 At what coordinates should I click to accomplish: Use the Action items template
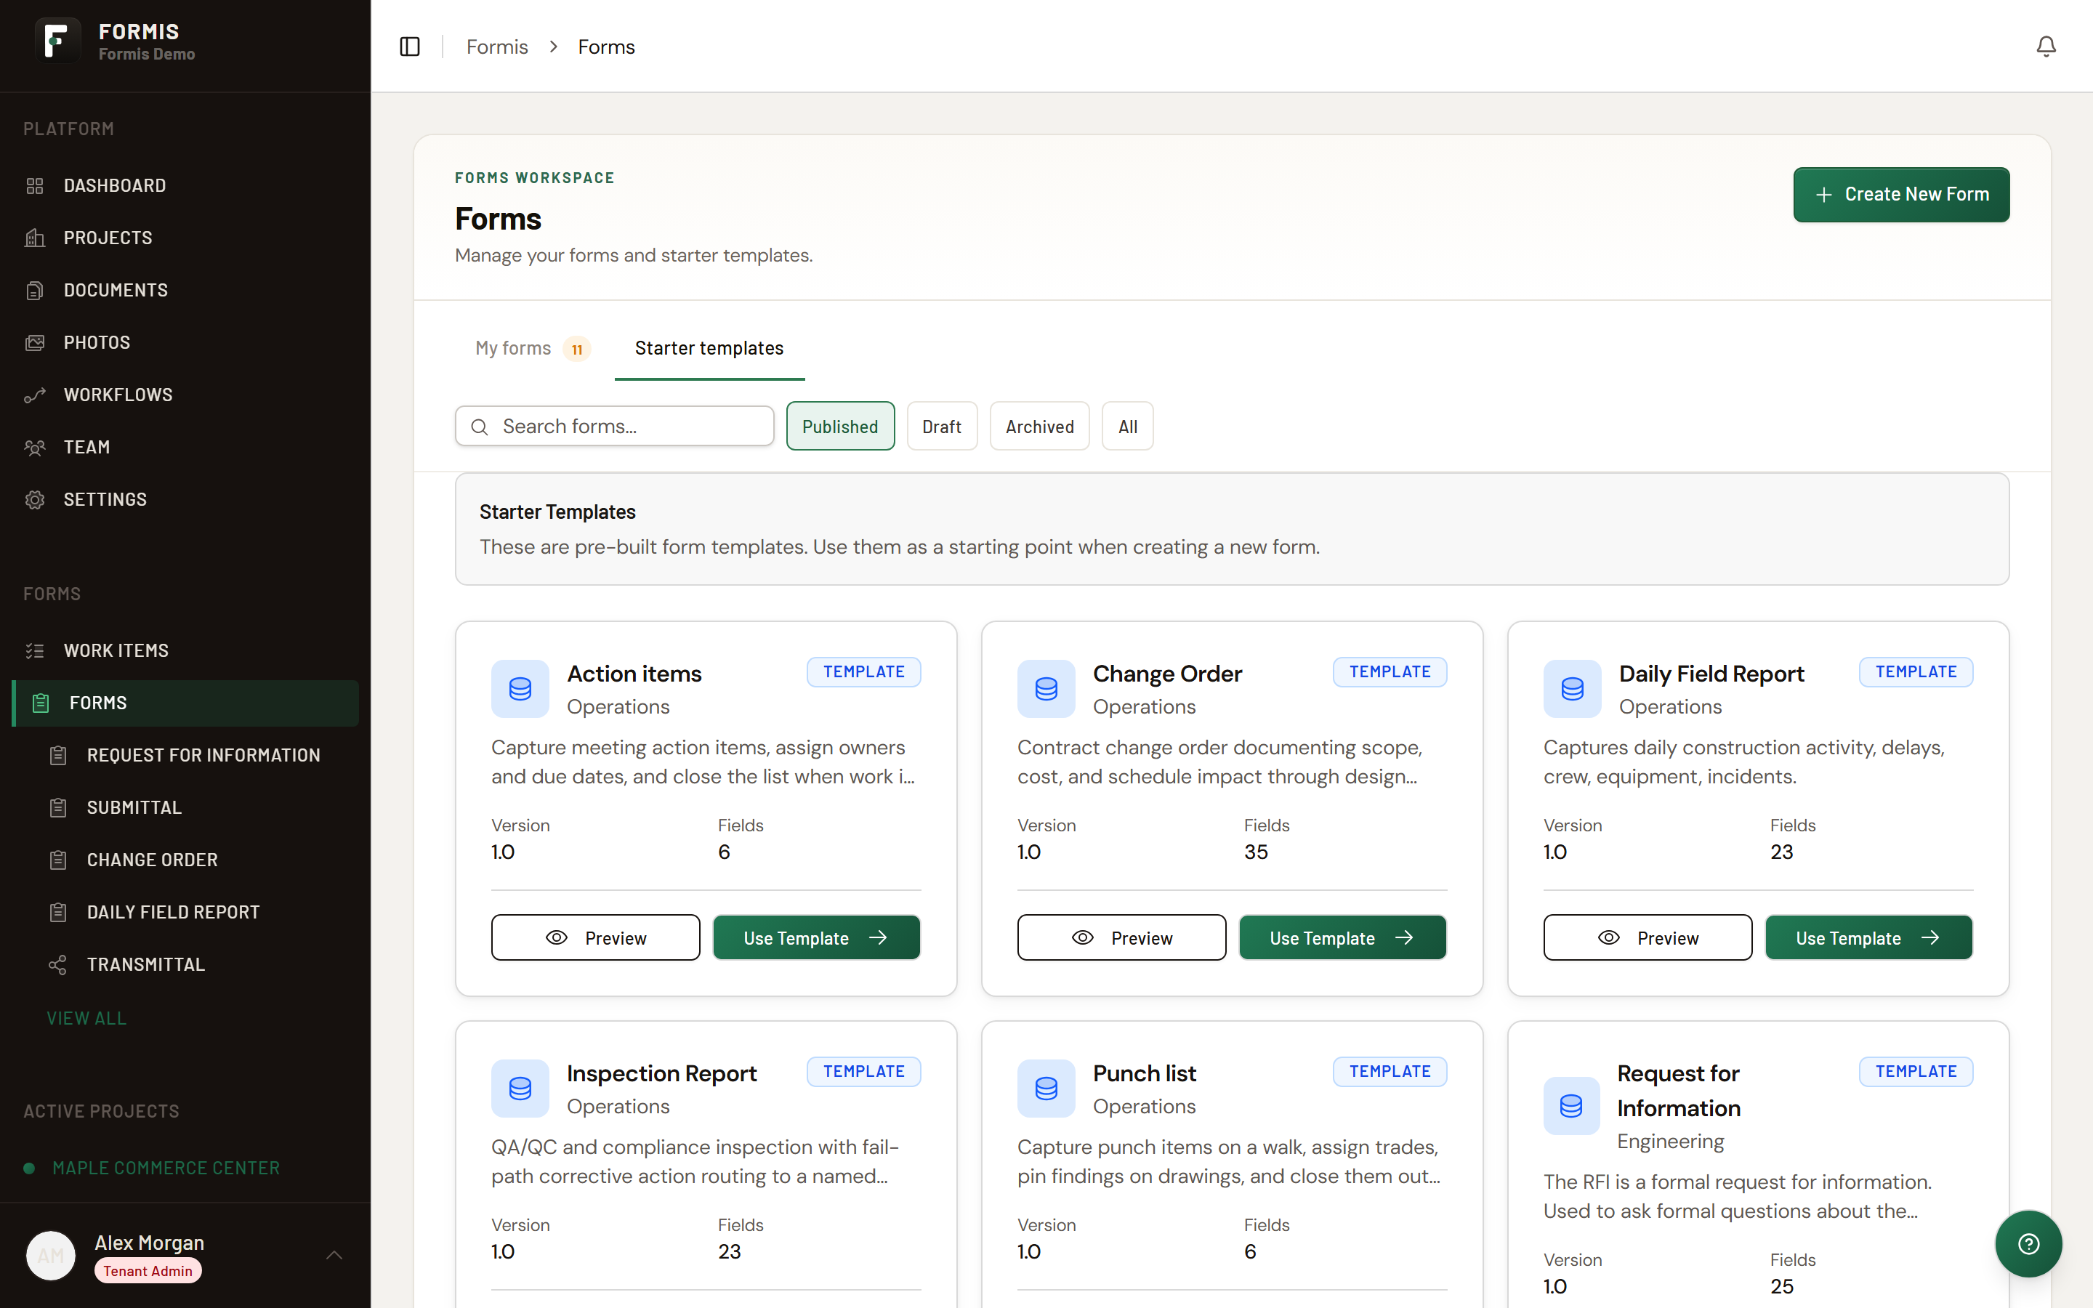tap(816, 937)
